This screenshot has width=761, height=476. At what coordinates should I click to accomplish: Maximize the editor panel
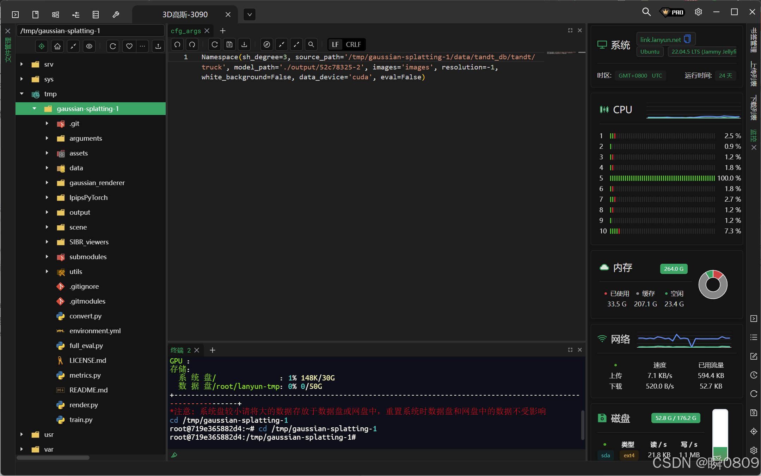pyautogui.click(x=570, y=30)
